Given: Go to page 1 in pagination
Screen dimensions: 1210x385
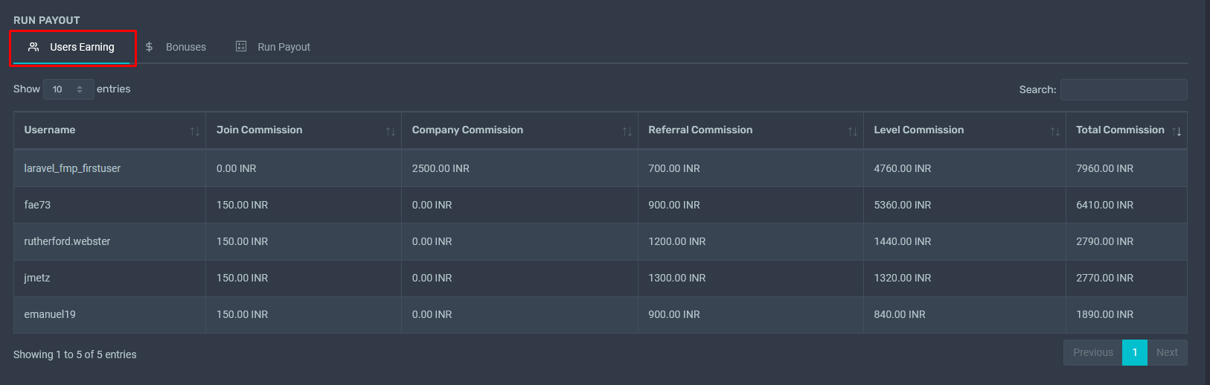Looking at the screenshot, I should 1134,352.
